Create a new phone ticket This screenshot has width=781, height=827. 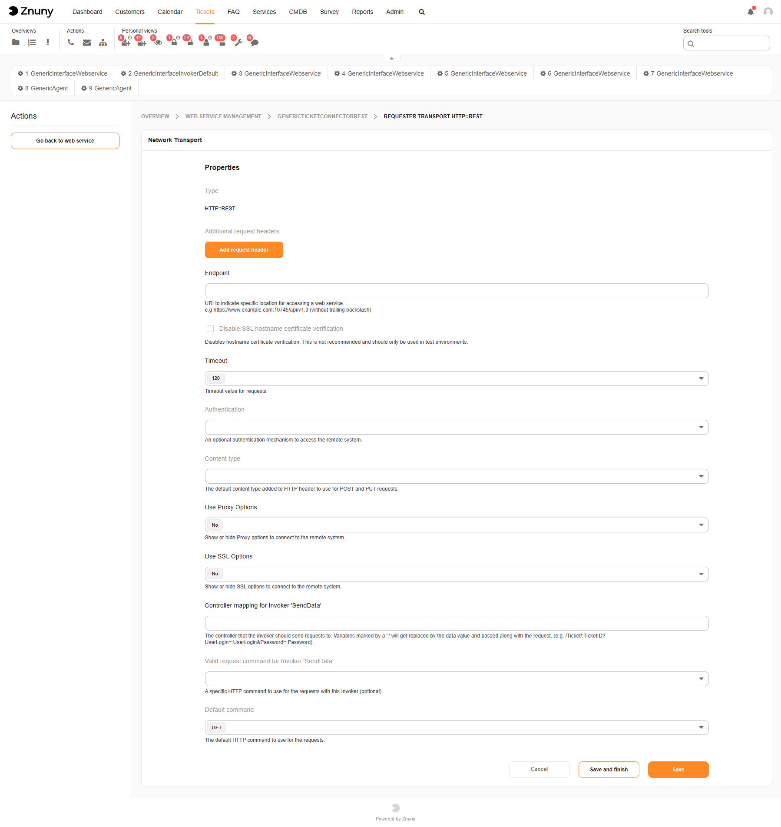(x=71, y=43)
